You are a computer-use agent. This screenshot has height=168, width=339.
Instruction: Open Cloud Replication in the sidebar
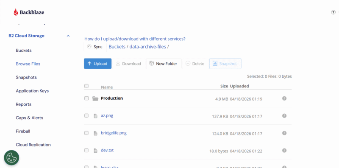click(33, 145)
